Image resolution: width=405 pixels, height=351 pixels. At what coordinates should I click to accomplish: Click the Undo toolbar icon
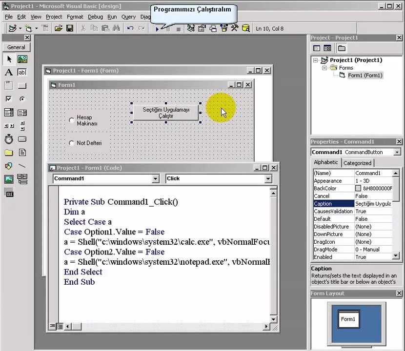tap(130, 28)
